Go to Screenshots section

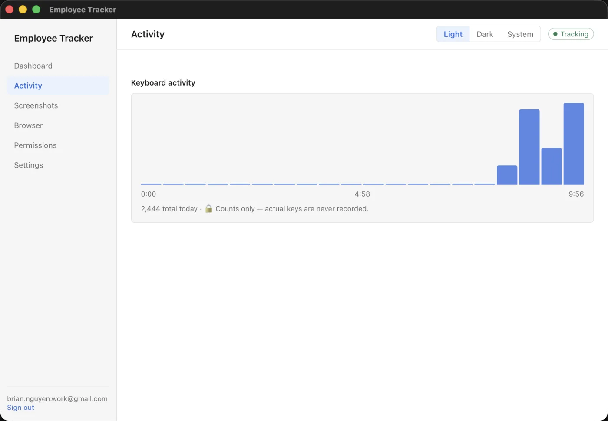[x=58, y=106]
